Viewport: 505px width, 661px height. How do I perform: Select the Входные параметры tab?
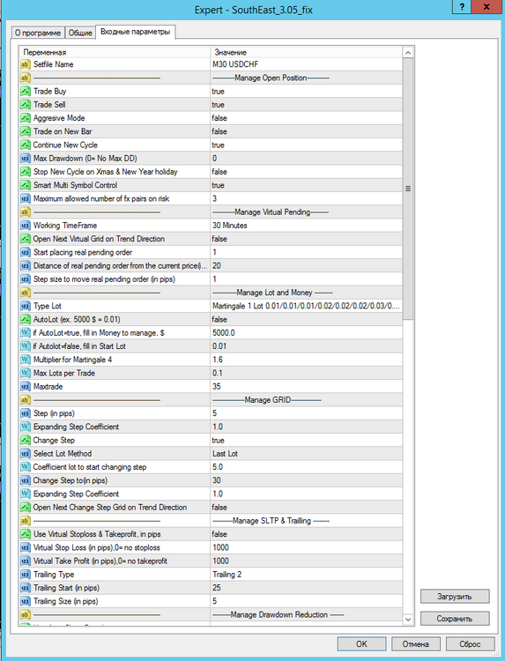pos(136,32)
